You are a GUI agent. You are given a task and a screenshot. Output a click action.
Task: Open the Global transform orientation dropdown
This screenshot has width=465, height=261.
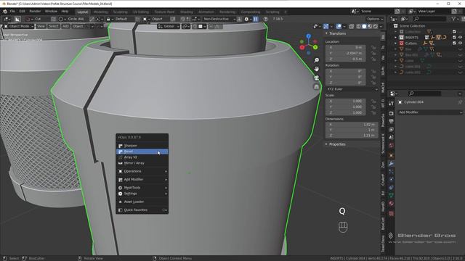[x=169, y=26]
